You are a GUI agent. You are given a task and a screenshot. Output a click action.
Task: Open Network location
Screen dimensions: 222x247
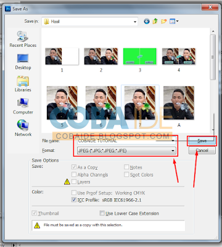point(23,128)
